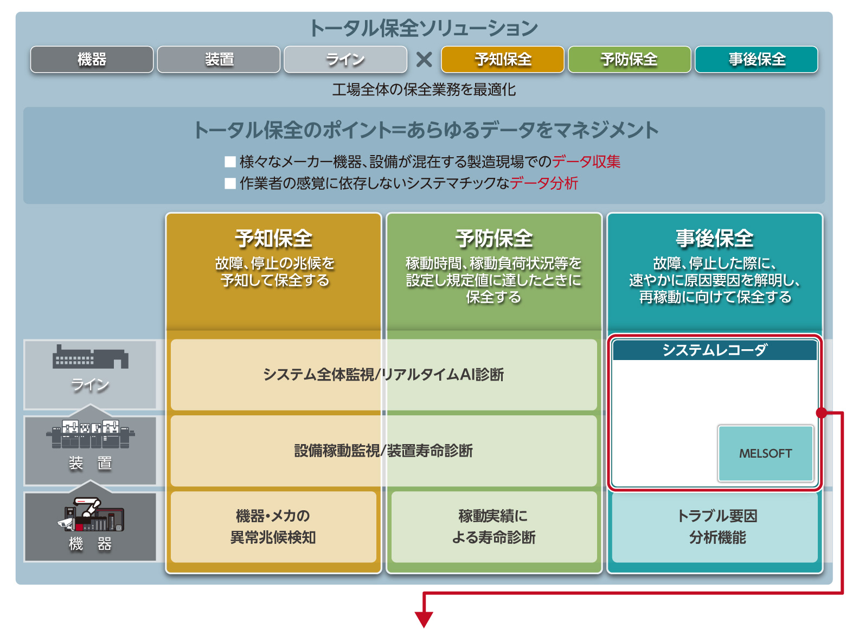Click the システムレコーダ header bar
The image size is (846, 629).
tap(714, 350)
